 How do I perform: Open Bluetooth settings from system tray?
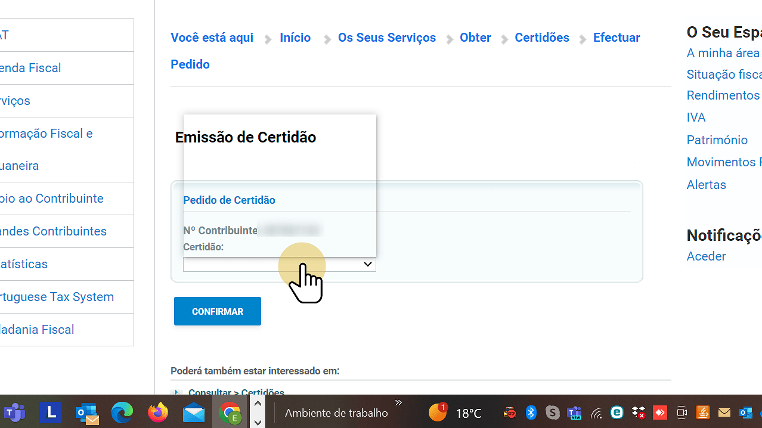coord(531,413)
